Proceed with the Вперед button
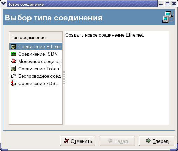Viewport: 178px width, 151px height. click(157, 141)
